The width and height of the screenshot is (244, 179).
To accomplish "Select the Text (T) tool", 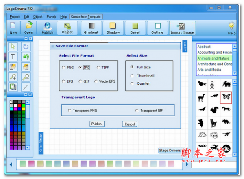I will [13, 57].
